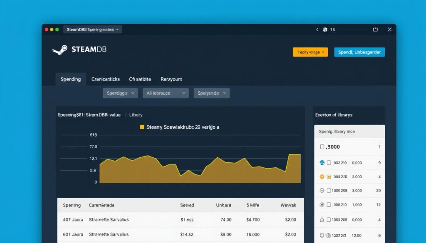Click the blue Spendl button top right
426x243 pixels.
tap(359, 52)
